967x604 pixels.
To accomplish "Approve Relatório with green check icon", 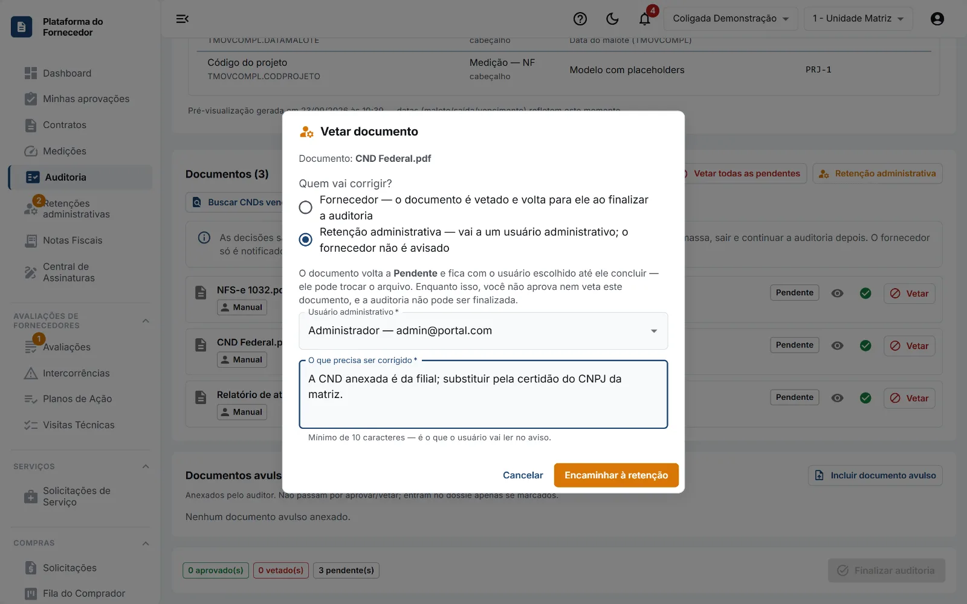I will click(x=865, y=398).
